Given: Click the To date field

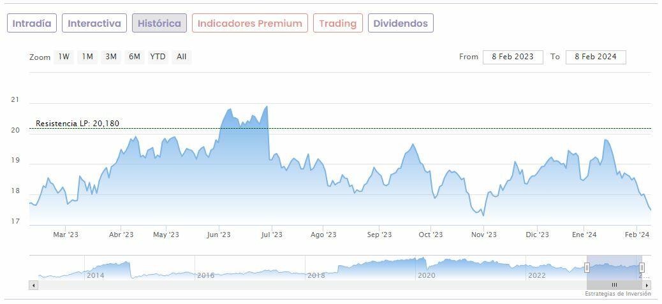Looking at the screenshot, I should (595, 57).
